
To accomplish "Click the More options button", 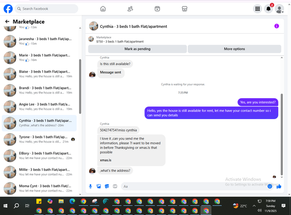I will coord(235,49).
